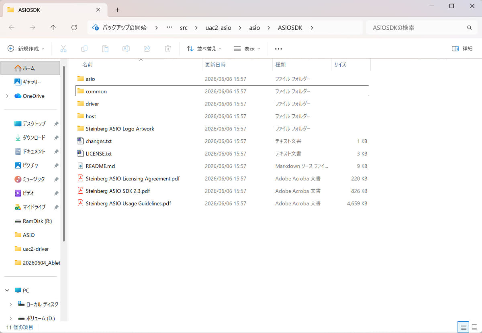Select the common folder row
482x333 pixels.
click(222, 91)
